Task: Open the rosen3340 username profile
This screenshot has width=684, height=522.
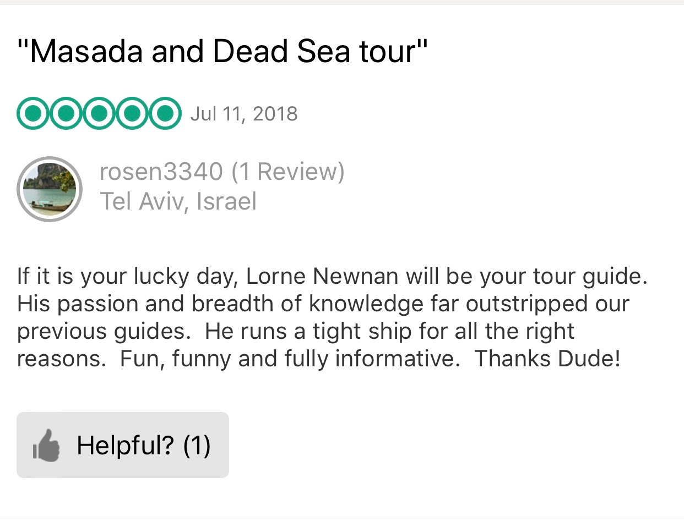Action: pos(161,172)
